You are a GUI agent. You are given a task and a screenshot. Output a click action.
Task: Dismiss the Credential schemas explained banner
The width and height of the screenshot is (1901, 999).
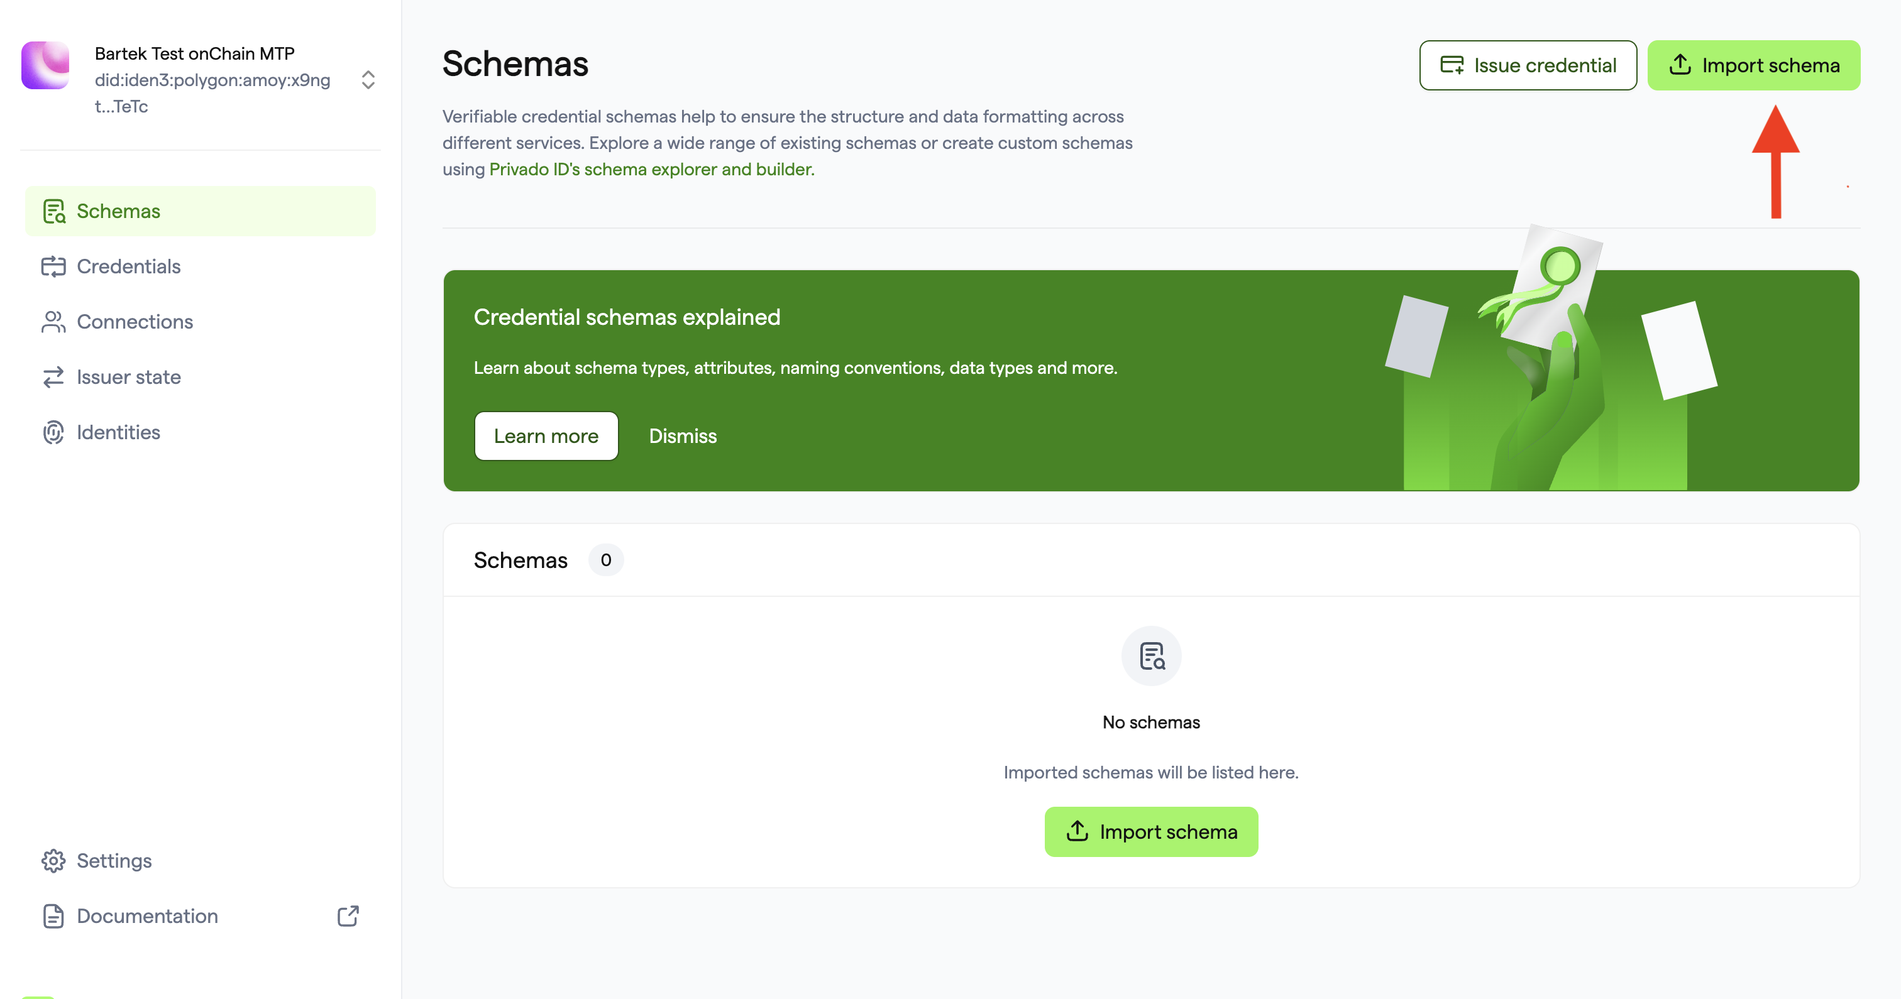[x=683, y=436]
